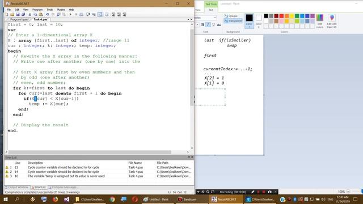Image resolution: width=363 pixels, height=204 pixels.
Task: Toggle Bold in Paint text tools
Action: click(202, 24)
